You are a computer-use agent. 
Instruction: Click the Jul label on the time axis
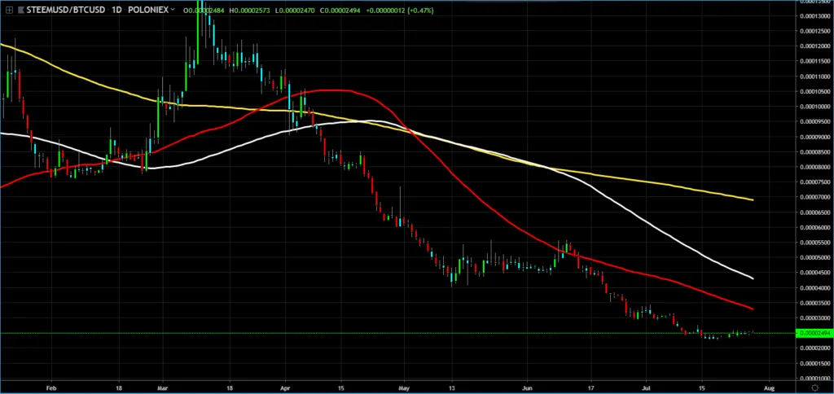pos(647,388)
